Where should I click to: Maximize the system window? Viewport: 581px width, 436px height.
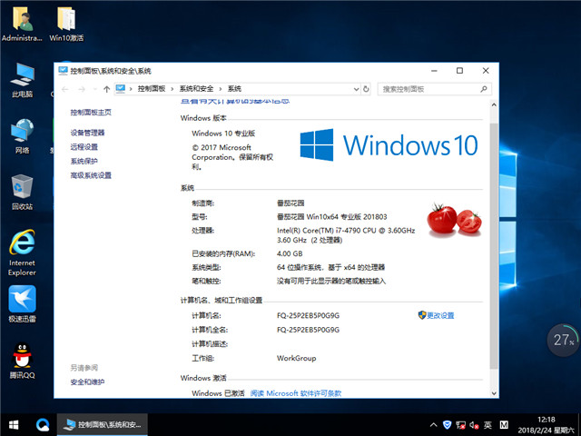point(459,71)
